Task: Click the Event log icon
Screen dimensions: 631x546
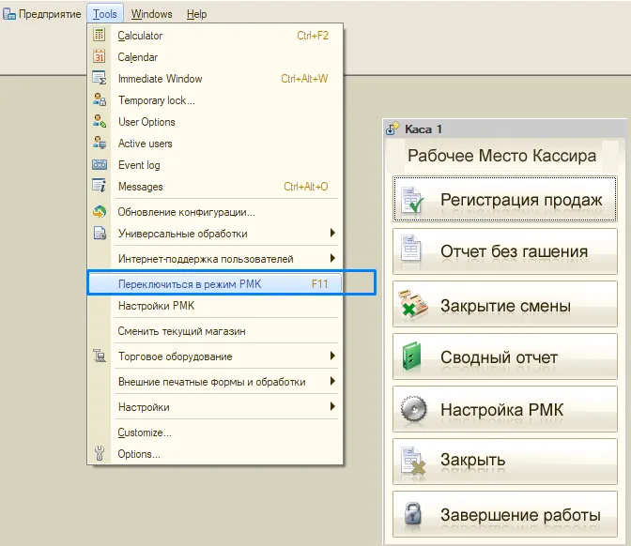Action: point(99,164)
